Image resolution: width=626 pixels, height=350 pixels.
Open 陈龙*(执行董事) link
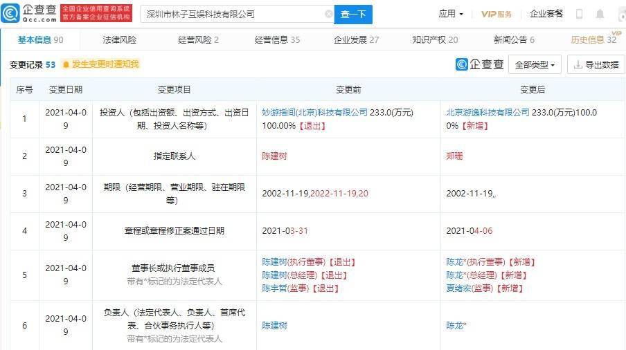pos(476,262)
